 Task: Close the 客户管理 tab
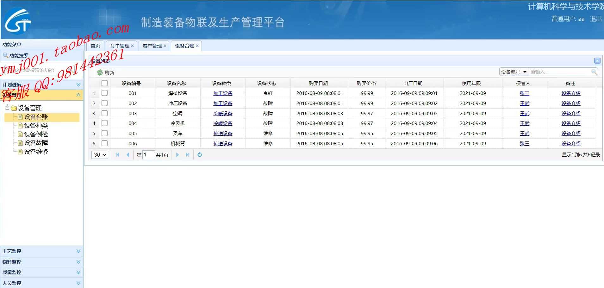(165, 46)
